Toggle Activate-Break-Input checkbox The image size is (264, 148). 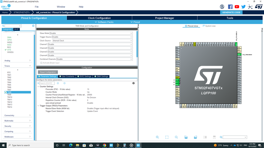pyautogui.click(x=41, y=63)
